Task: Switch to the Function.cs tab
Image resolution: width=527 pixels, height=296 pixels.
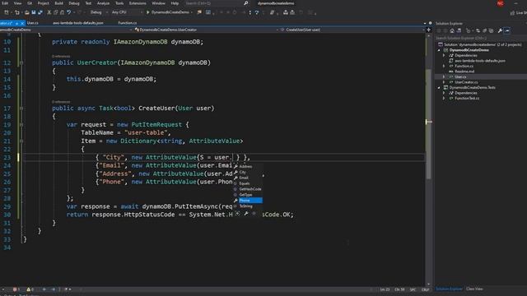Action: [x=128, y=23]
